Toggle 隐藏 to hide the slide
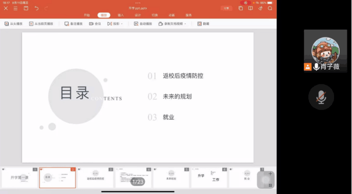352x194 pixels. coord(203,24)
